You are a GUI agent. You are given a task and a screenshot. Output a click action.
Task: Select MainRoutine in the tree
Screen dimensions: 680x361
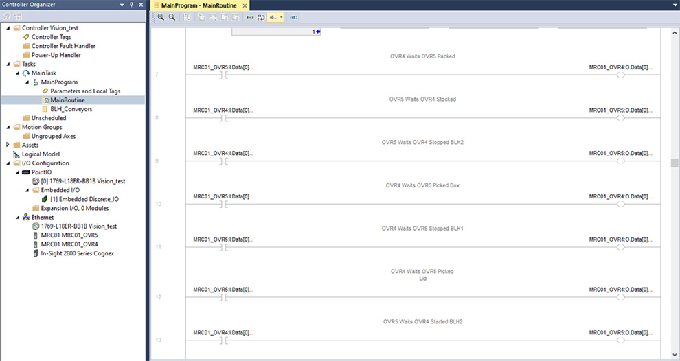tap(67, 100)
